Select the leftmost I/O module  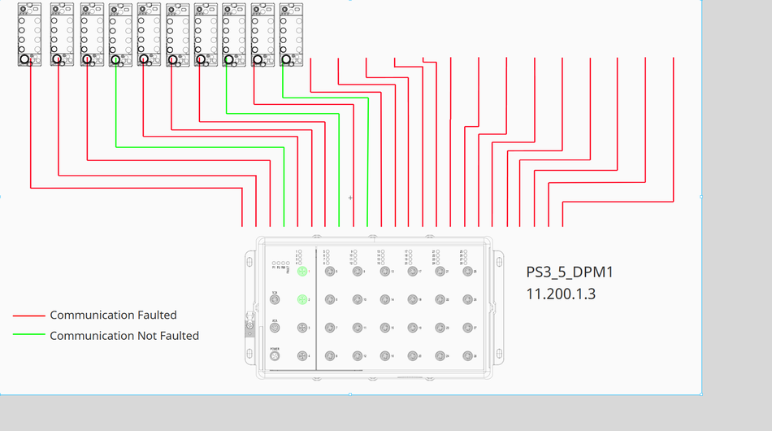pyautogui.click(x=28, y=34)
